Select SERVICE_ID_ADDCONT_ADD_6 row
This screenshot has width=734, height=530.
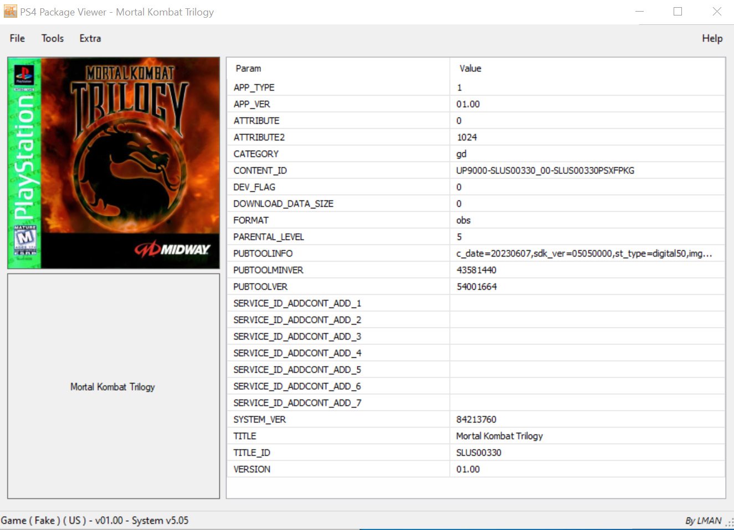tap(476, 386)
